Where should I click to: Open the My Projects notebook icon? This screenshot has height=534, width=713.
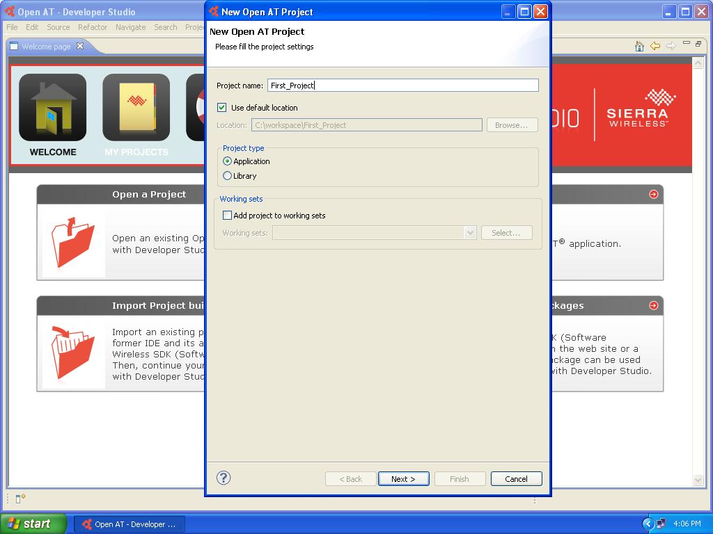136,108
